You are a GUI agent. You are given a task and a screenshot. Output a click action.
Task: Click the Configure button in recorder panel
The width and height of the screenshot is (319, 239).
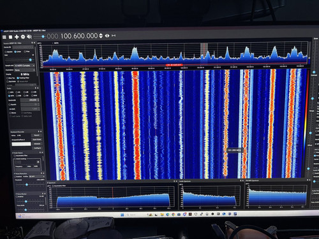pos(37,148)
